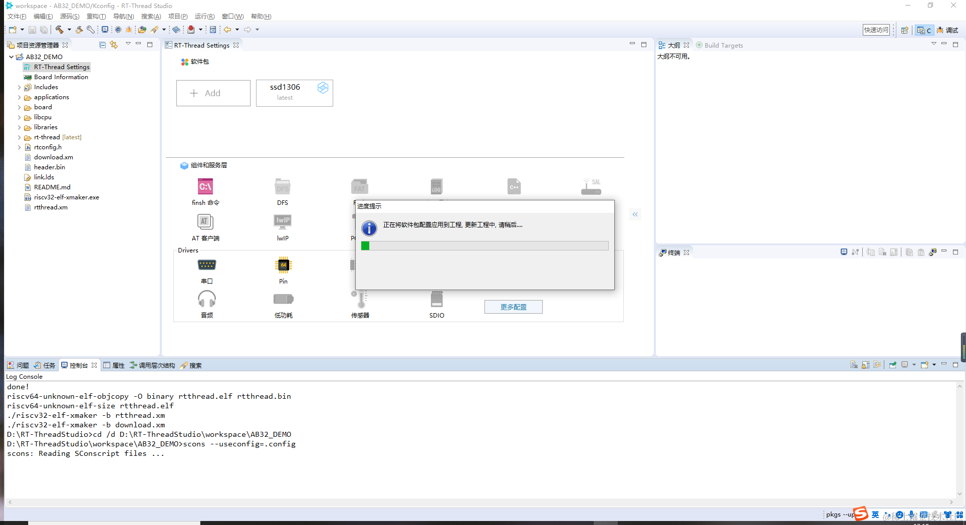Click the progress bar in the dialog
The image size is (966, 525).
point(485,246)
